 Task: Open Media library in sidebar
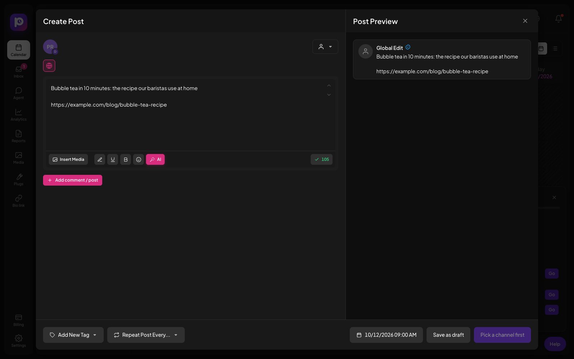click(19, 158)
